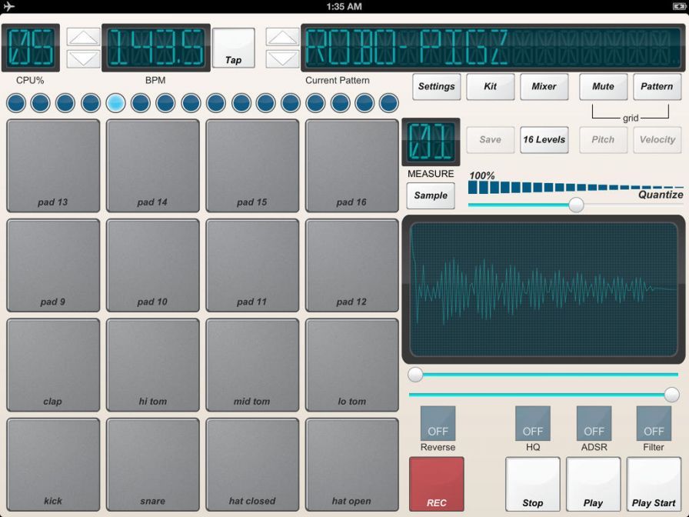Image resolution: width=689 pixels, height=517 pixels.
Task: Hit the clap pad
Action: pos(53,365)
